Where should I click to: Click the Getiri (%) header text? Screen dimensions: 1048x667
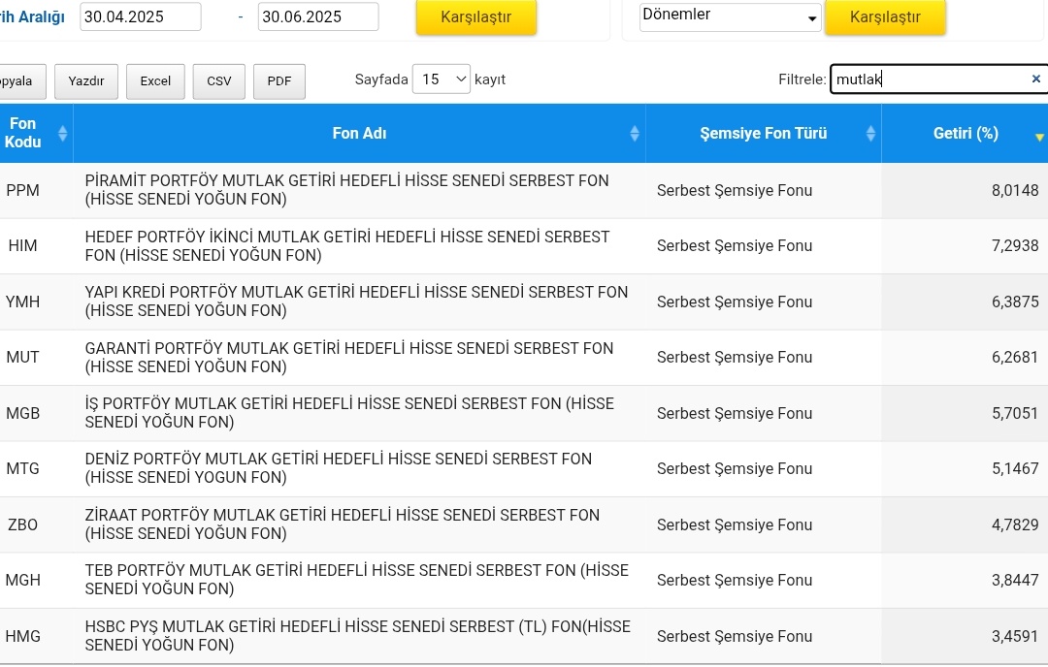[x=966, y=133]
